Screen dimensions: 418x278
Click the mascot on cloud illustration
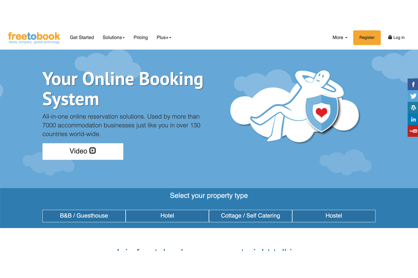click(x=295, y=106)
